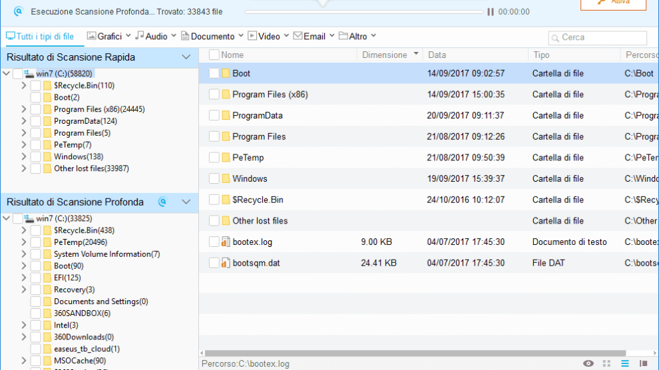Expand Program Files (x86)(24445) node
The image size is (659, 370).
[x=24, y=109]
